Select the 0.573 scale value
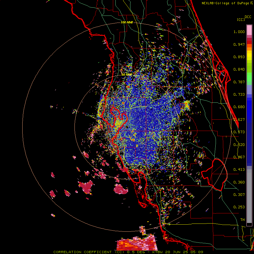 click(x=239, y=132)
